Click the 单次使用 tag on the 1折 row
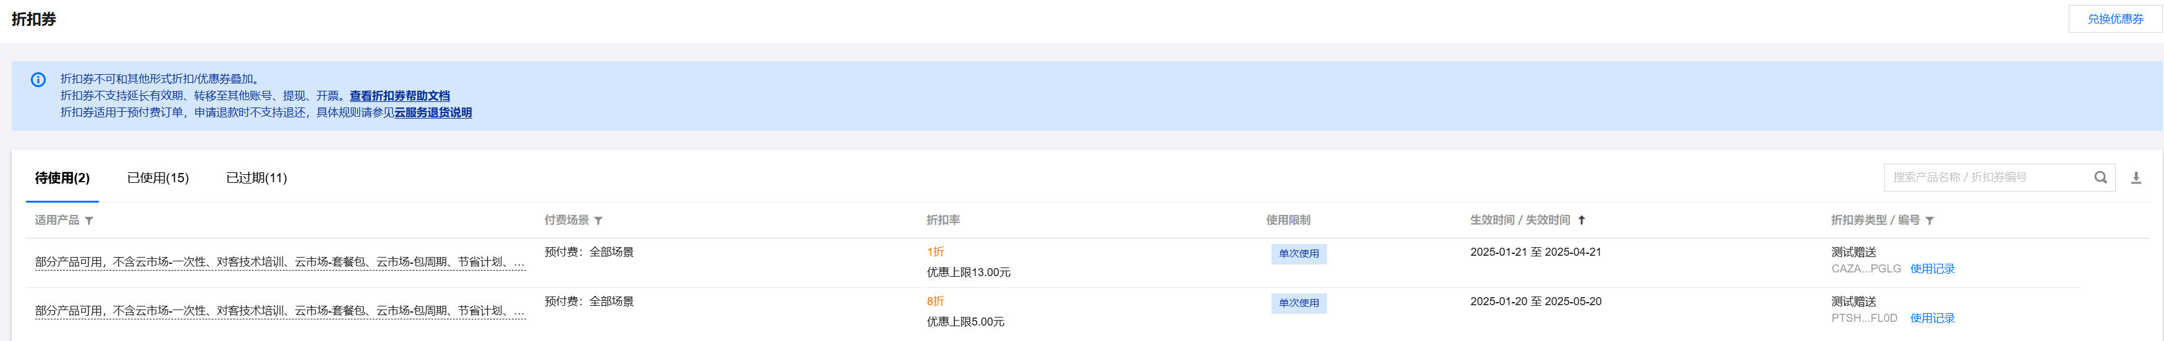 click(x=1299, y=254)
